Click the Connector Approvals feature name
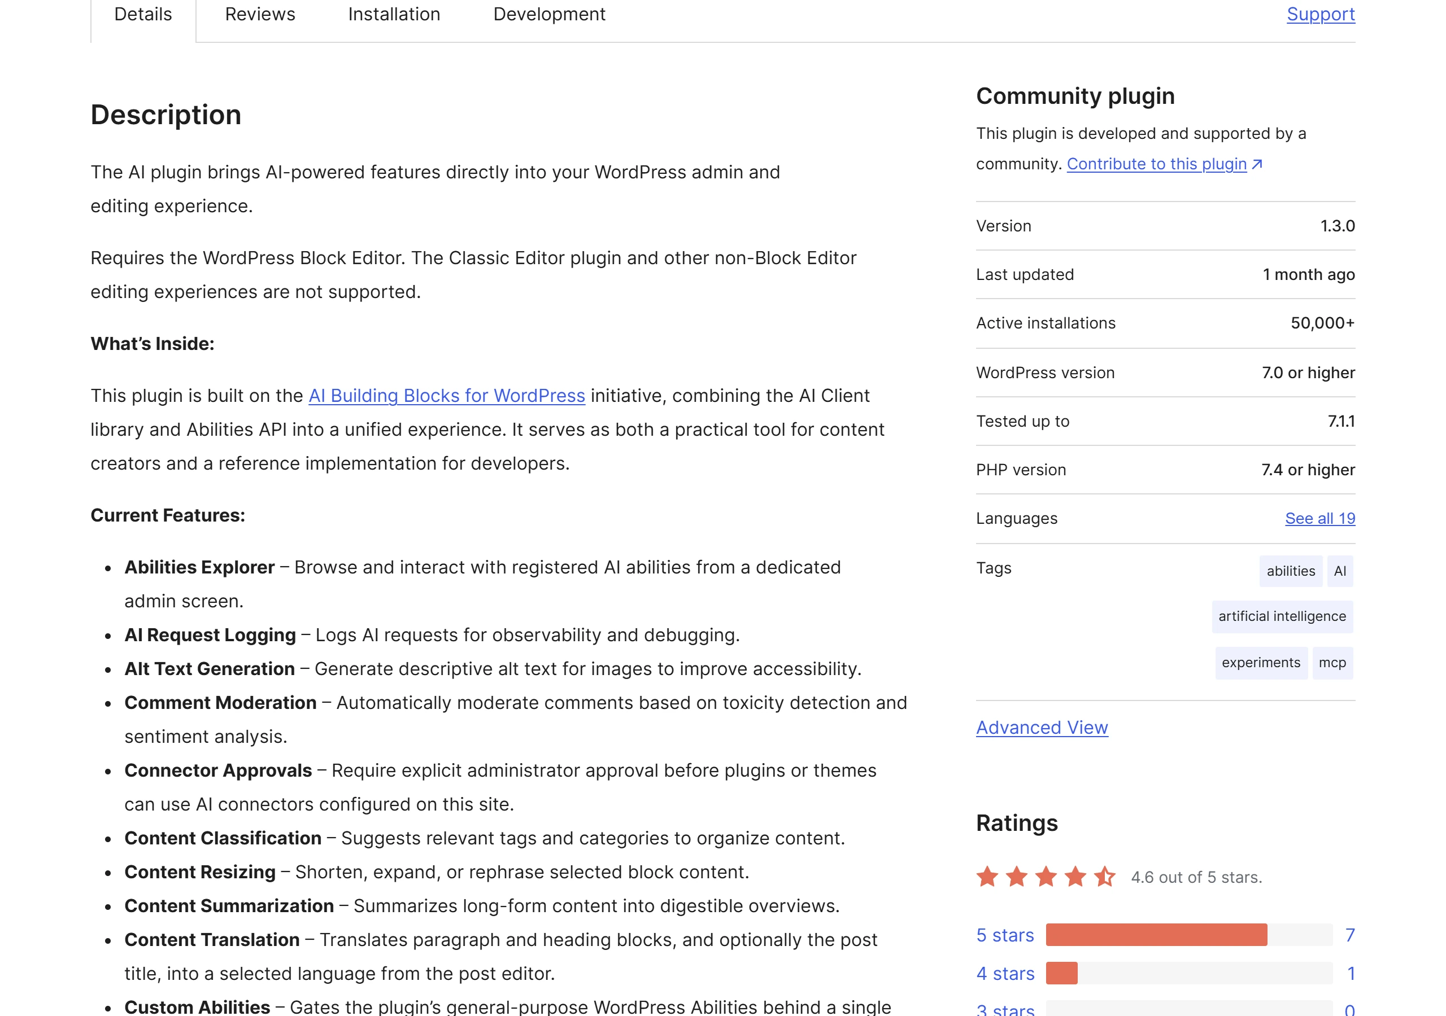 [x=219, y=771]
